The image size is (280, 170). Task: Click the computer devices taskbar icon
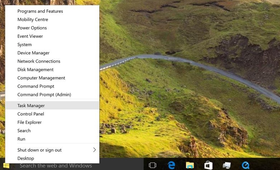tap(227, 165)
